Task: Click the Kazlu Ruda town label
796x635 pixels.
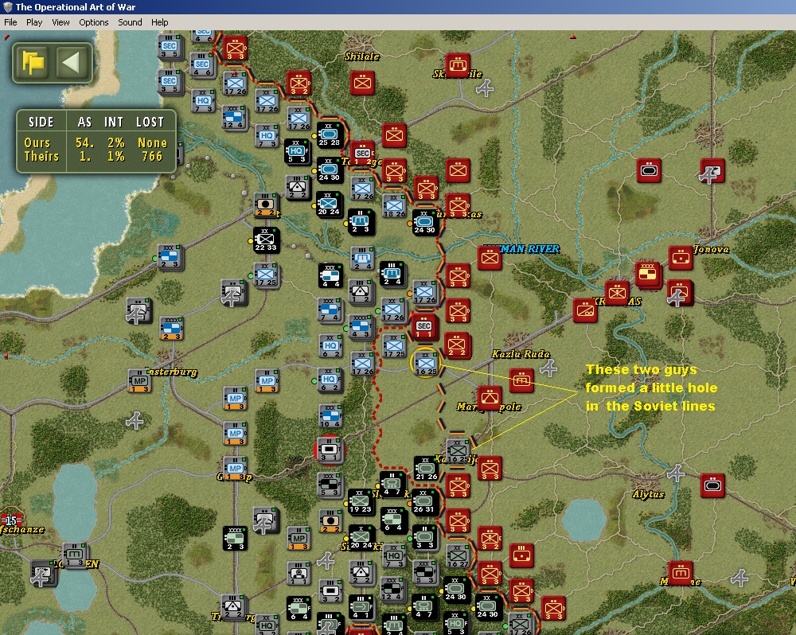Action: coord(521,354)
